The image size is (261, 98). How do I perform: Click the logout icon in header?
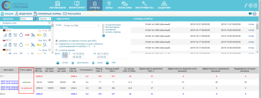coord(255,6)
